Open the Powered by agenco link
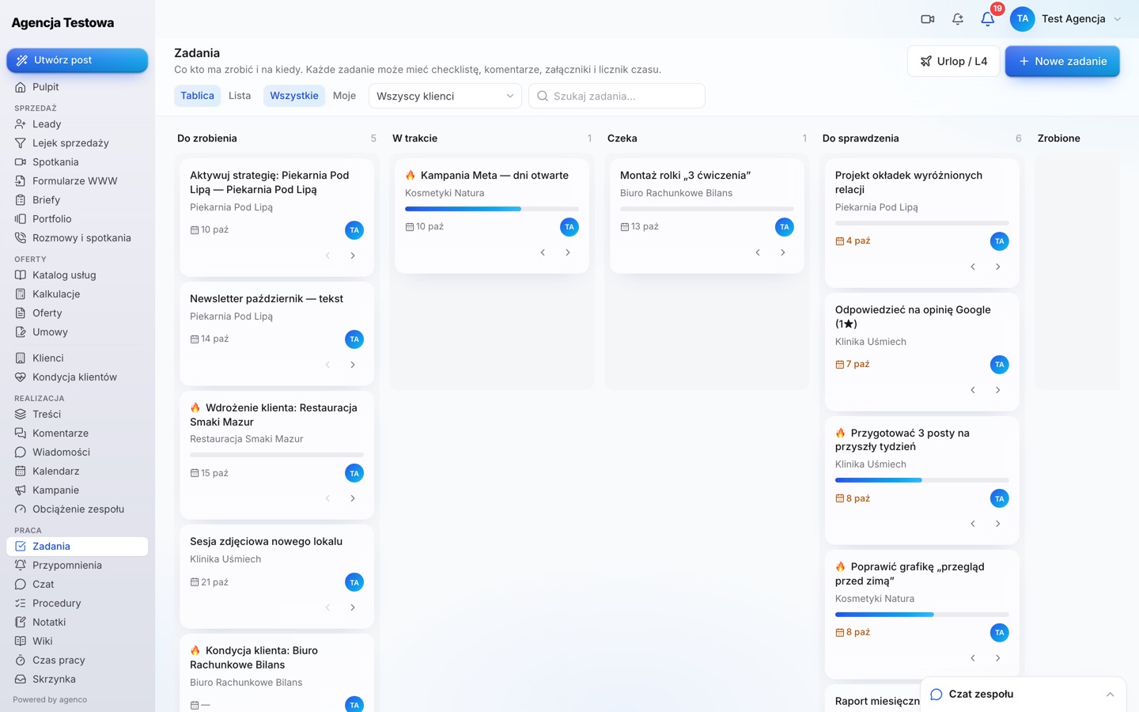Image resolution: width=1139 pixels, height=712 pixels. (x=50, y=700)
